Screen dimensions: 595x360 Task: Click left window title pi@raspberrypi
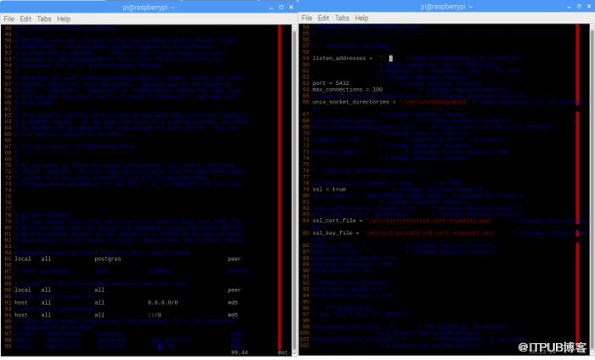tap(149, 7)
